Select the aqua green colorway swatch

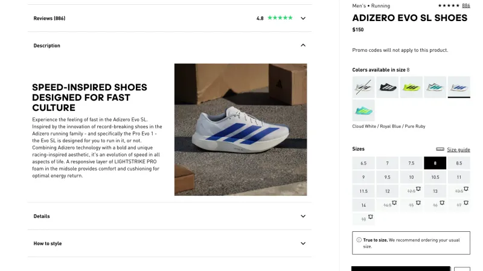pyautogui.click(x=363, y=110)
